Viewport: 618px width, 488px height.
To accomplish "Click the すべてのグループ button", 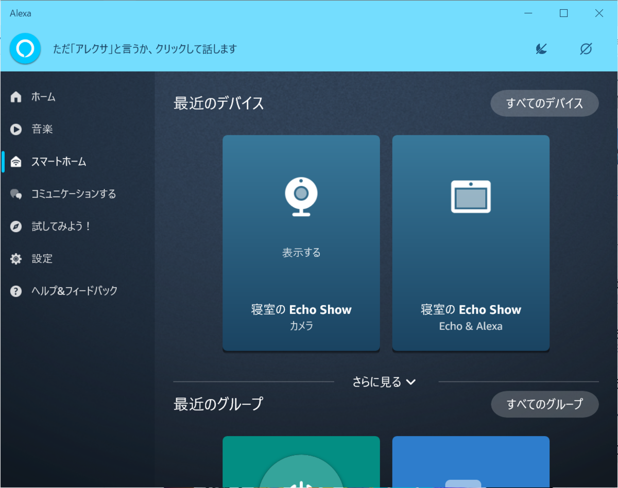I will tap(544, 404).
